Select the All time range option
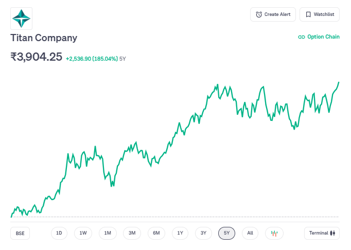The image size is (351, 250). [250, 233]
